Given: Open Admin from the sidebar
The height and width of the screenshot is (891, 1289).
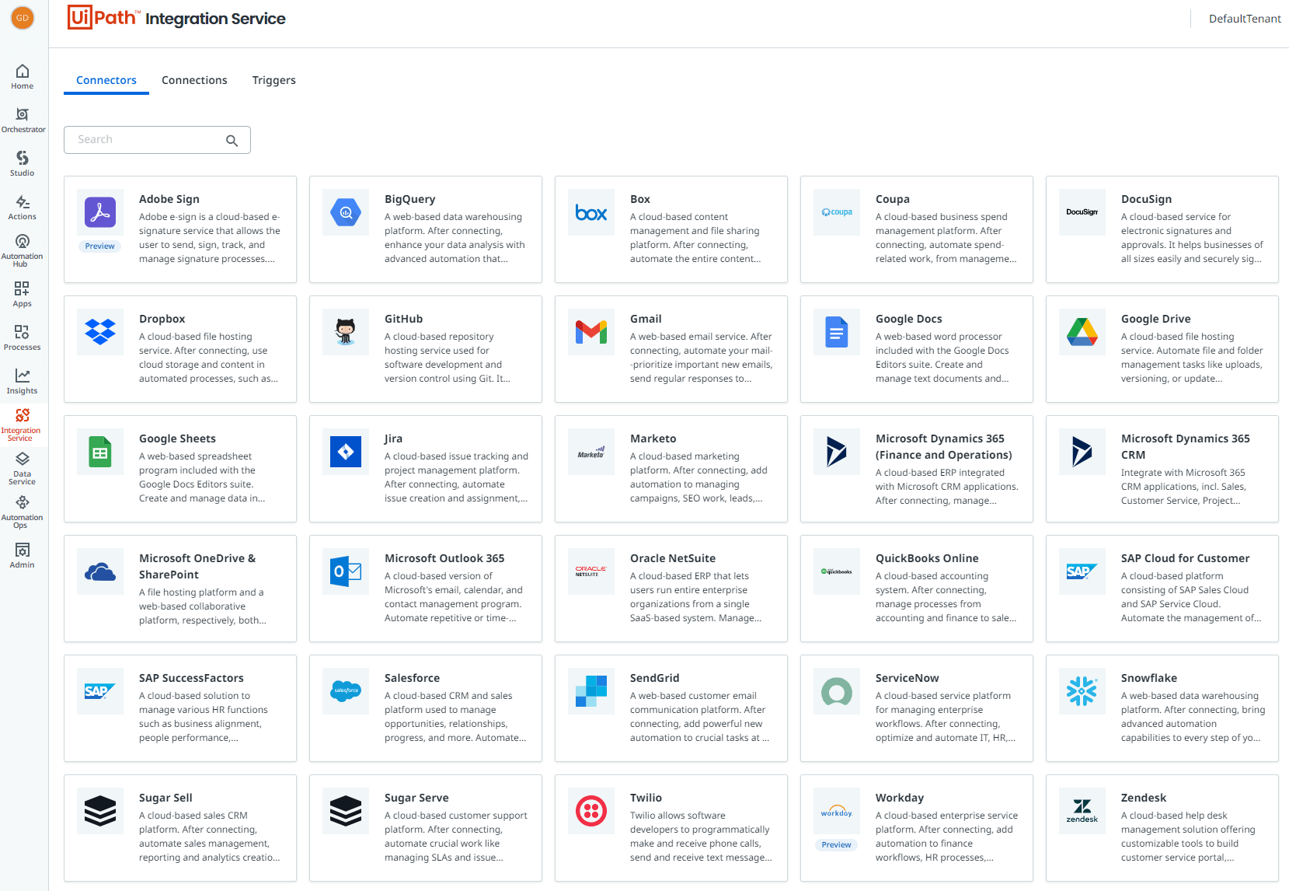Looking at the screenshot, I should pos(23,556).
